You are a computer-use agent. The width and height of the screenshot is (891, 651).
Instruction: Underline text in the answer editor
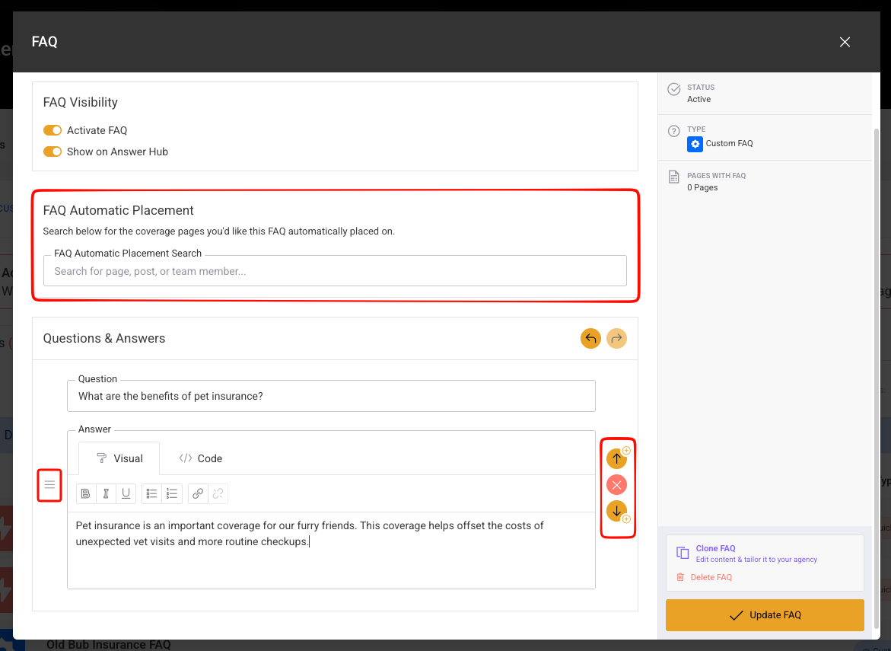click(126, 493)
